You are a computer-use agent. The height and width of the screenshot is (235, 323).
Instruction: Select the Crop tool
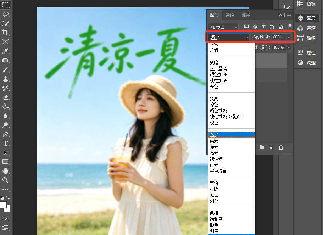click(5, 33)
